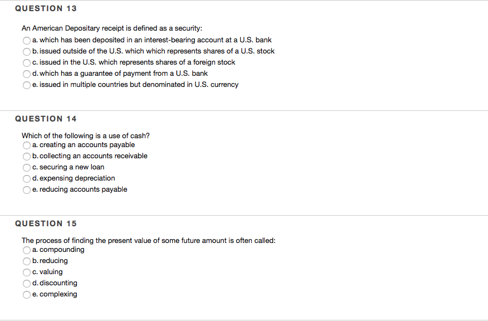Select 'complexing' option for Question 15
Image resolution: width=488 pixels, height=321 pixels.
pos(26,294)
